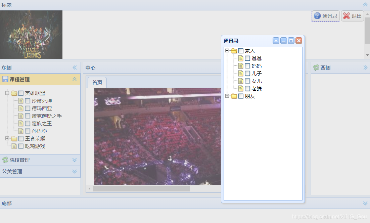Image resolution: width=370 pixels, height=223 pixels.
Task: Expand the 朋友 tree node
Action: point(227,96)
